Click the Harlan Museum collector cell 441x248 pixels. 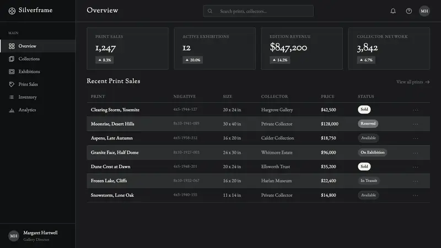coord(277,181)
